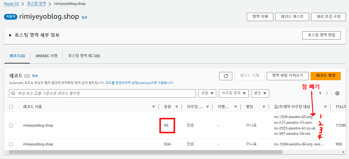Screen dimensions: 349x159
Task: Click orange Create record button
Action: [x=325, y=76]
